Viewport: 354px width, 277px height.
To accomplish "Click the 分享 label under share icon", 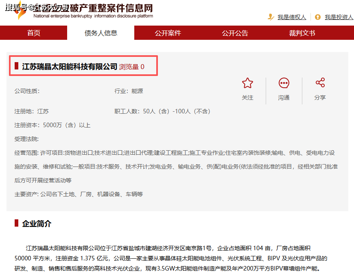I will 320,97.
